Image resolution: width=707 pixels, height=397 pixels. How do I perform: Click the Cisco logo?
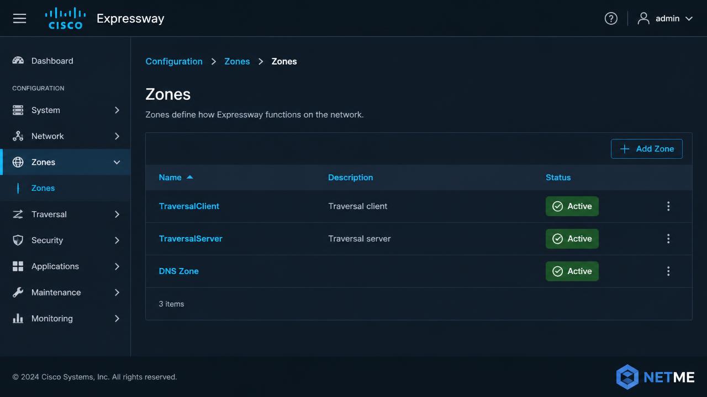click(65, 18)
